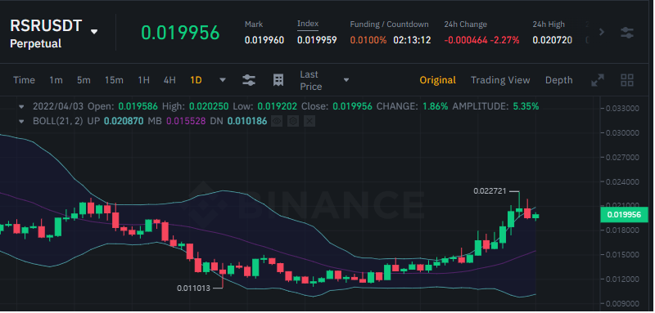Select the 1H interval
This screenshot has width=655, height=313.
[144, 80]
